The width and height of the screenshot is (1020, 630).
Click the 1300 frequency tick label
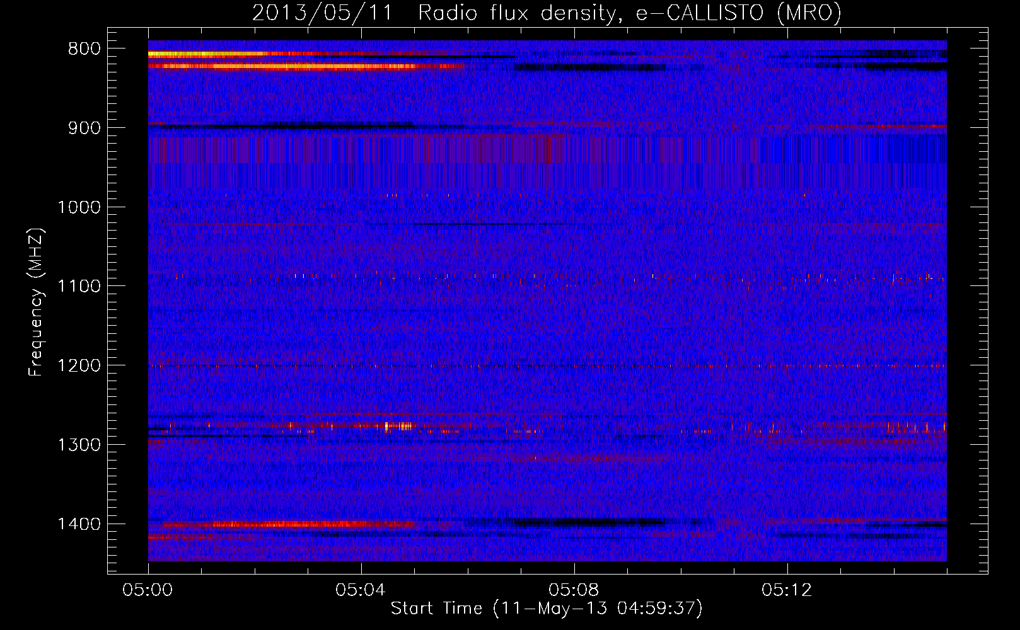coord(79,445)
